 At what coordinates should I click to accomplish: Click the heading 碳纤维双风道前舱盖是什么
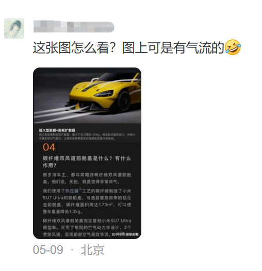click(x=76, y=159)
